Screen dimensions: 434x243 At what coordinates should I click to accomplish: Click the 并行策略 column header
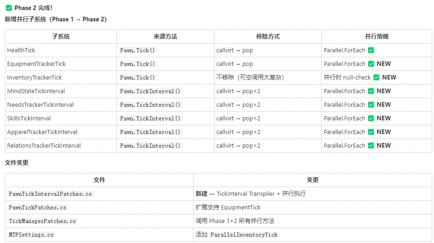(x=377, y=37)
